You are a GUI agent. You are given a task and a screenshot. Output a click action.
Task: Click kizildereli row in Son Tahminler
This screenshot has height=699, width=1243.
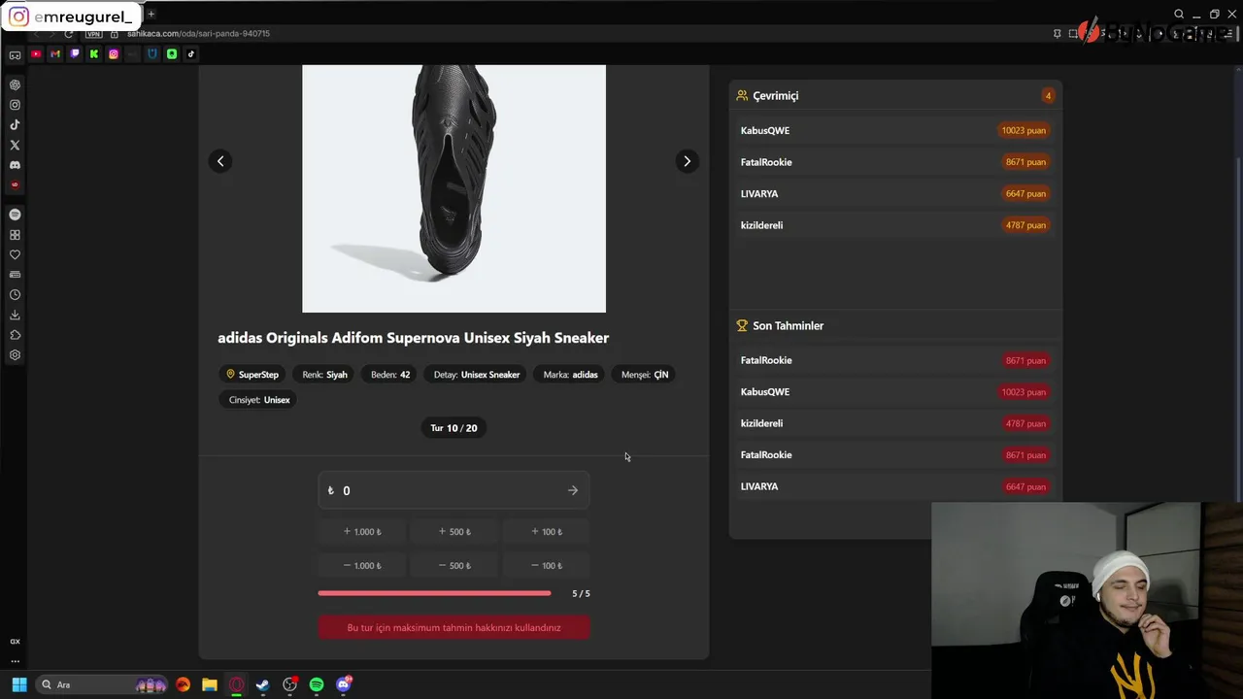point(894,423)
